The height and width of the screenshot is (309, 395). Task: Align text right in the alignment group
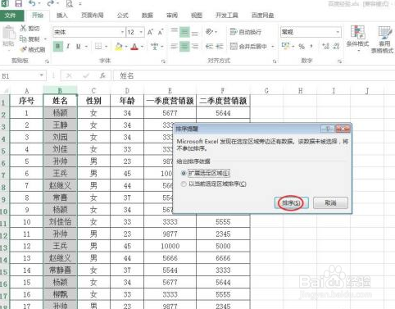(195, 46)
